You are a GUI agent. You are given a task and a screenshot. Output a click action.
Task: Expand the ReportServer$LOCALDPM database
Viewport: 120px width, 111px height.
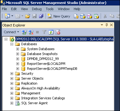tap(17, 64)
